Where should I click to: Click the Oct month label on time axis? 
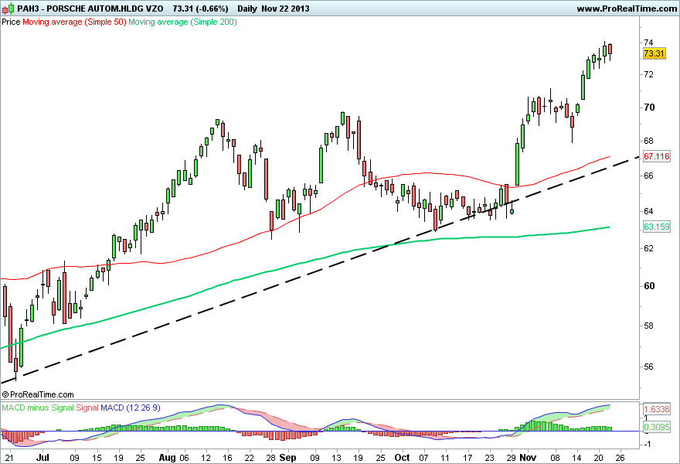tap(403, 458)
